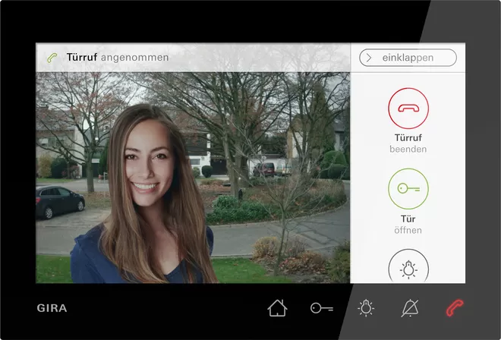Tap the door camera video image
Viewport: 501px width, 340px height.
pos(193,178)
